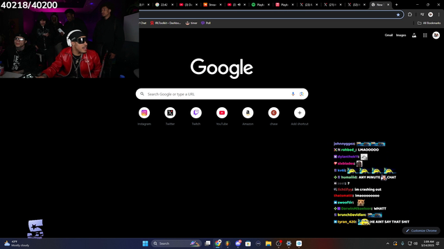Open the timer bookmark
Screen dimensions: 444x249
pyautogui.click(x=191, y=23)
